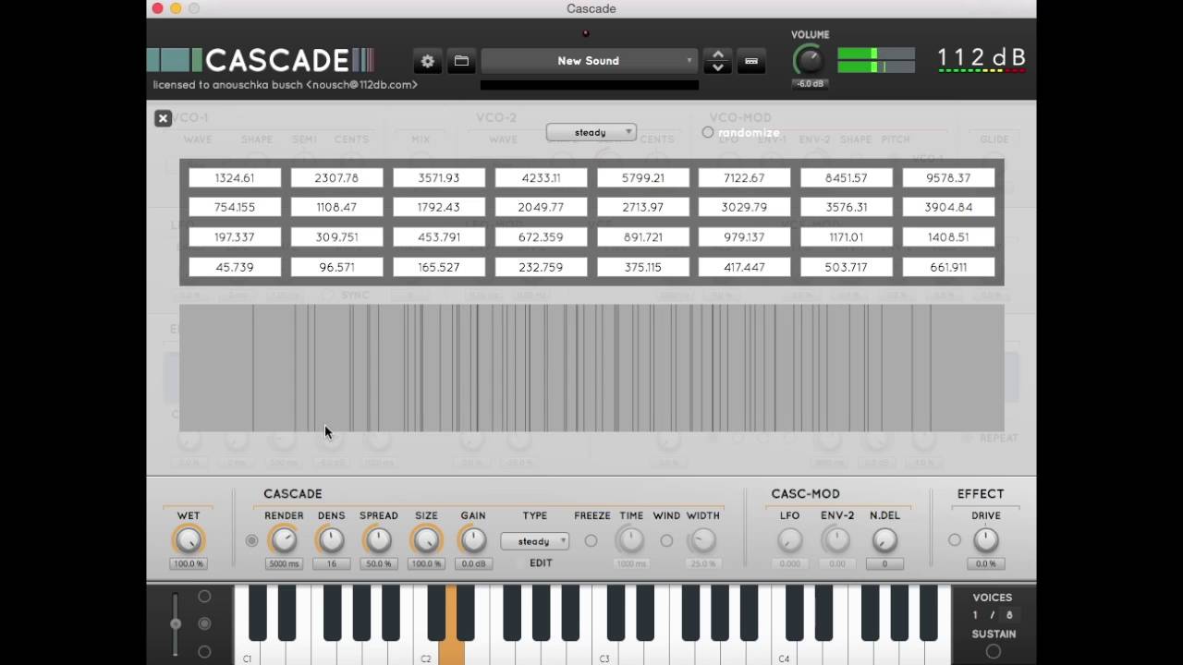Viewport: 1183px width, 665px height.
Task: Open the steady dropdown above frequency table
Action: tap(591, 132)
